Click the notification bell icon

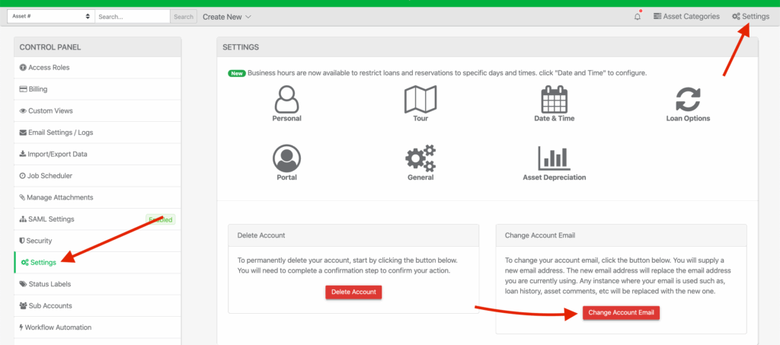coord(638,17)
